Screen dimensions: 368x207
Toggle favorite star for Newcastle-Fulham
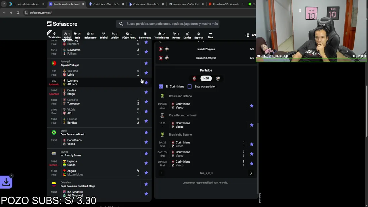point(146,52)
